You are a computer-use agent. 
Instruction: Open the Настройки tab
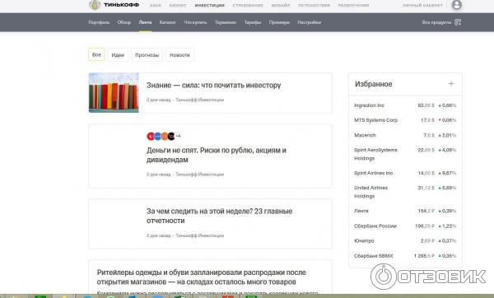pos(309,22)
